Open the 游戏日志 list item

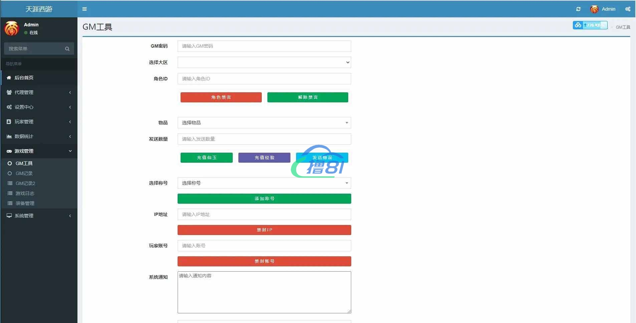pos(25,193)
